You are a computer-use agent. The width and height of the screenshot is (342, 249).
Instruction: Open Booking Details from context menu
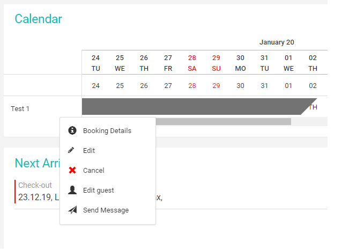tap(108, 130)
